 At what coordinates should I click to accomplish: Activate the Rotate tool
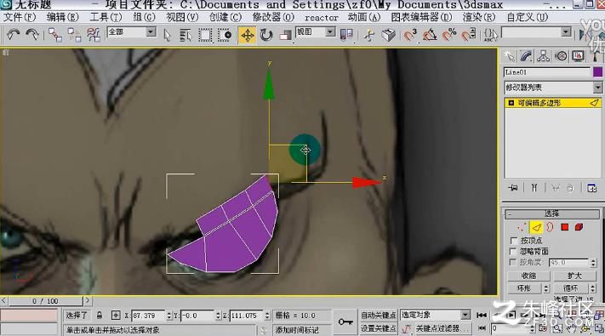(266, 35)
